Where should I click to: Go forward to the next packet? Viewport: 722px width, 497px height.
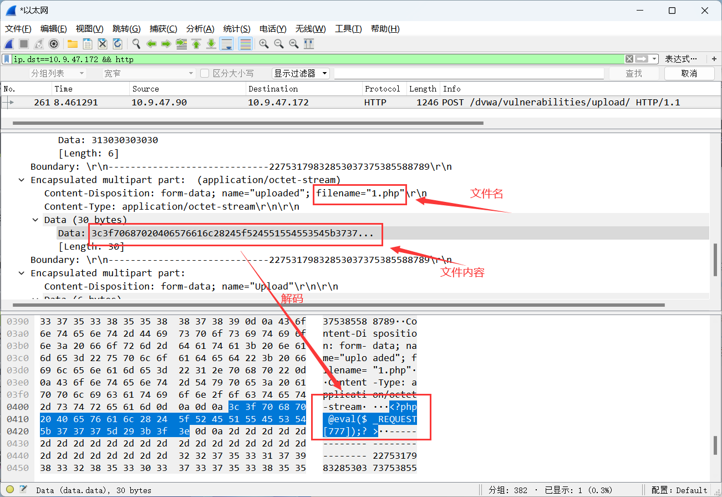166,44
